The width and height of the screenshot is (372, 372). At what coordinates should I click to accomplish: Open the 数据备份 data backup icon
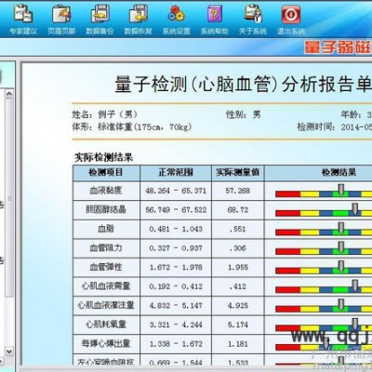point(100,15)
